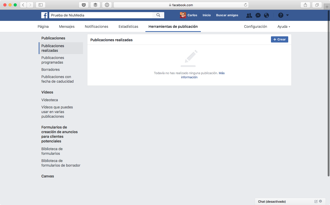Click the Publicaciones sidebar heading
Image resolution: width=330 pixels, height=205 pixels.
click(53, 38)
